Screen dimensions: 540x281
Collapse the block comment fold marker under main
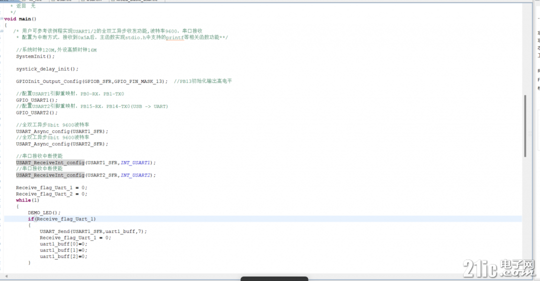tap(1, 31)
